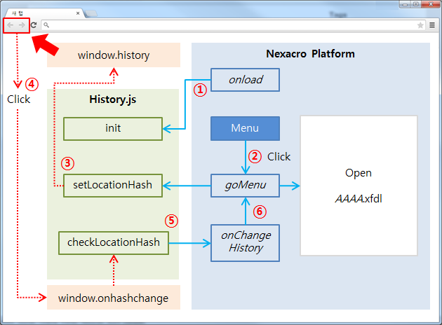Screen dimensions: 442x325
Task: Open the Chrome hamburger menu
Action: click(432, 25)
